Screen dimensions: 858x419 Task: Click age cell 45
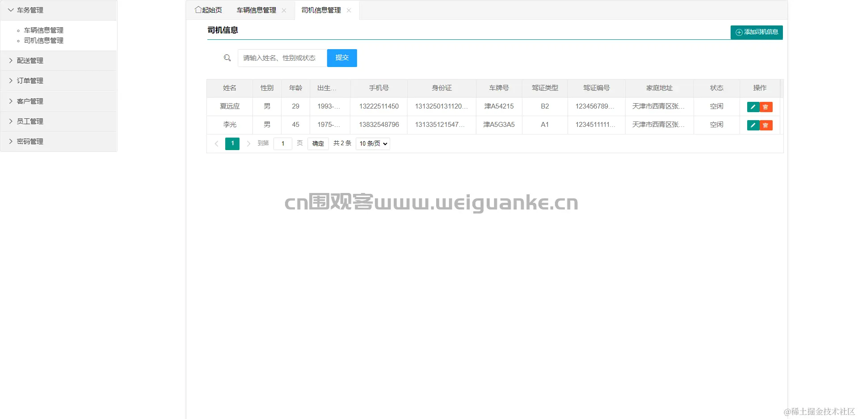(295, 125)
